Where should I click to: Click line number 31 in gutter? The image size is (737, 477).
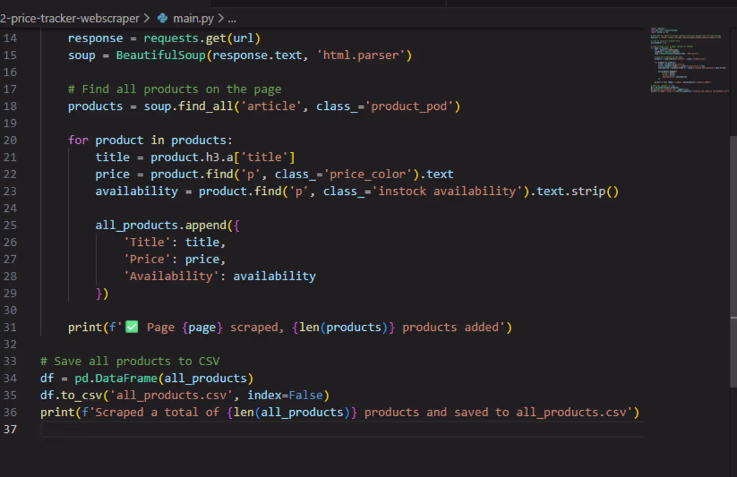pos(10,327)
